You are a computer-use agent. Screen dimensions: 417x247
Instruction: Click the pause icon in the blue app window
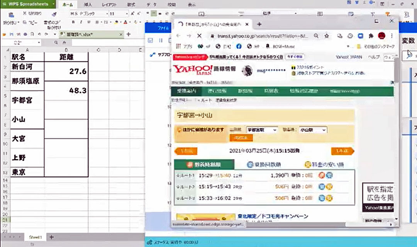point(161,41)
